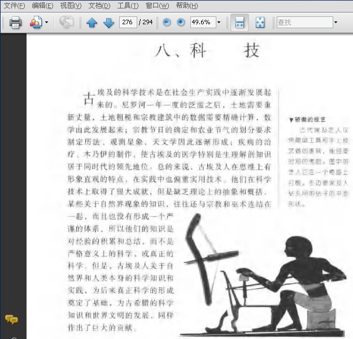Go to previous page with up arrow
353x339 pixels.
tap(91, 23)
